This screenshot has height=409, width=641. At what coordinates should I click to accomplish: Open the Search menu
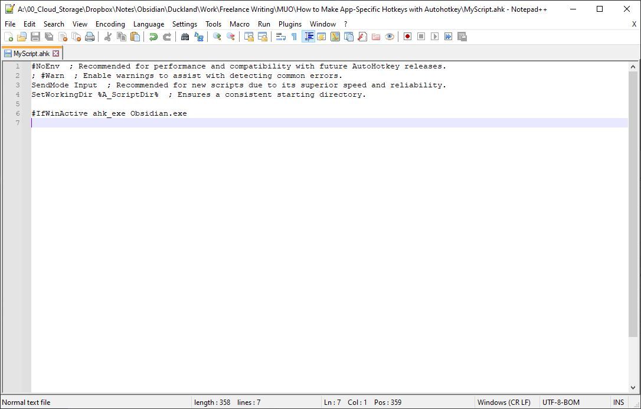click(x=54, y=24)
